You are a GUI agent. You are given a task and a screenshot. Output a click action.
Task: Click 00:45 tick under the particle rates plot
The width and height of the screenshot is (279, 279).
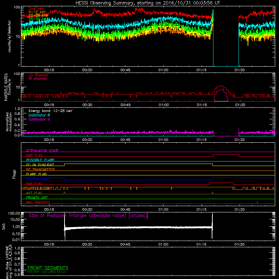126,105
